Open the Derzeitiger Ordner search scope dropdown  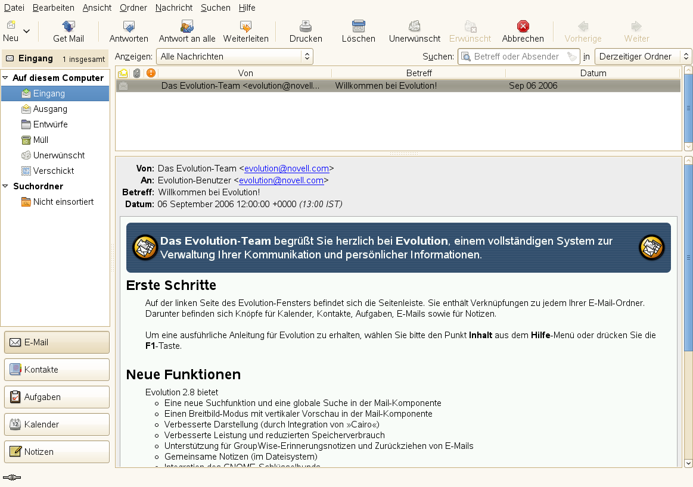(x=643, y=57)
